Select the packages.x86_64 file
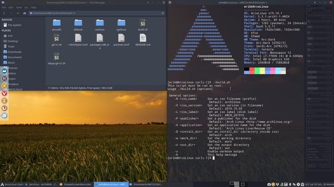This screenshot has width=334, height=187. [100, 42]
